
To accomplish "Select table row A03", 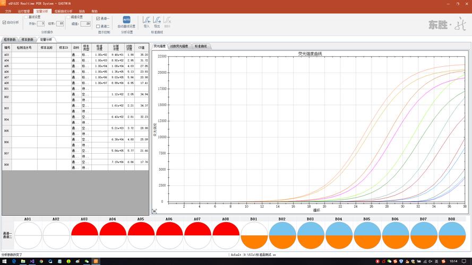I will tap(75, 55).
